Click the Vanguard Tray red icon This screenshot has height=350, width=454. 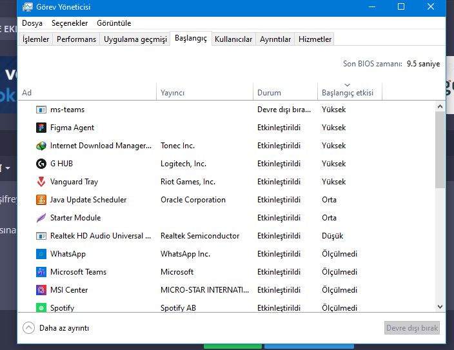click(x=41, y=182)
